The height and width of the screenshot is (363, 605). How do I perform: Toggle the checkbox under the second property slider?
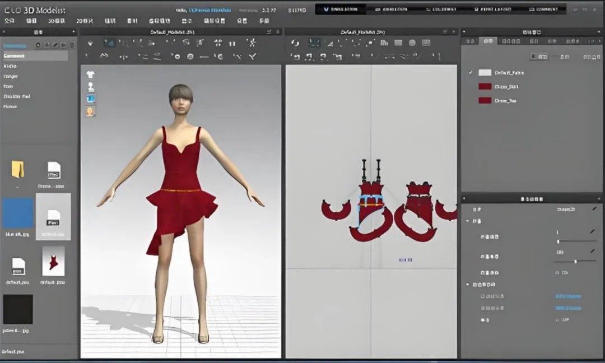click(x=557, y=273)
